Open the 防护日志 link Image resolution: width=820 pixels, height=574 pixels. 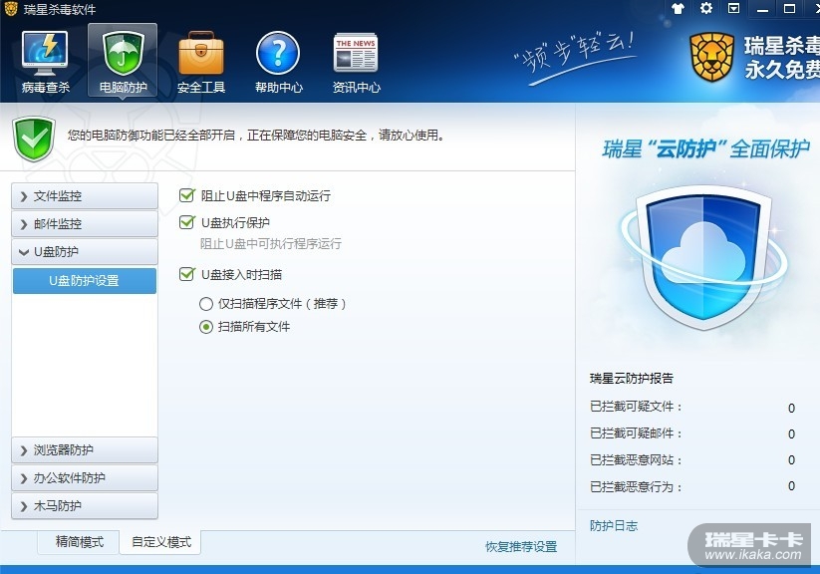coord(614,526)
